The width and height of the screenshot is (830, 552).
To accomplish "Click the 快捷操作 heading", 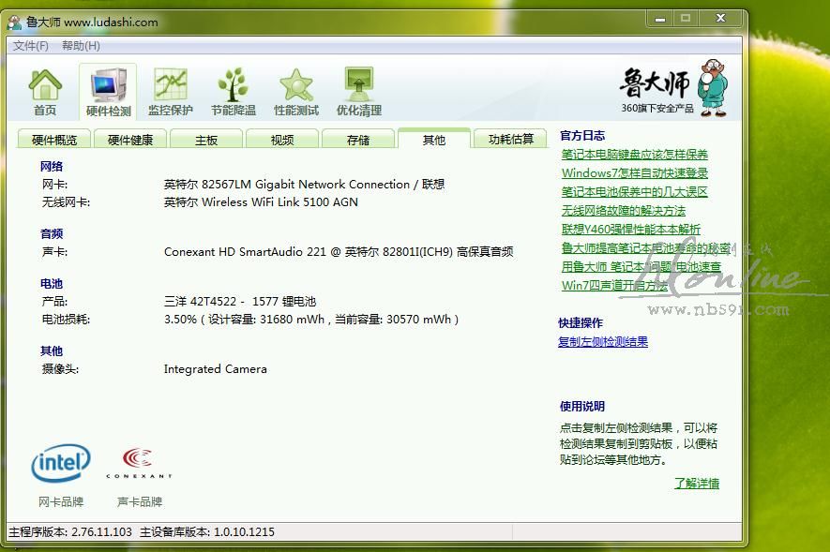I will (581, 323).
